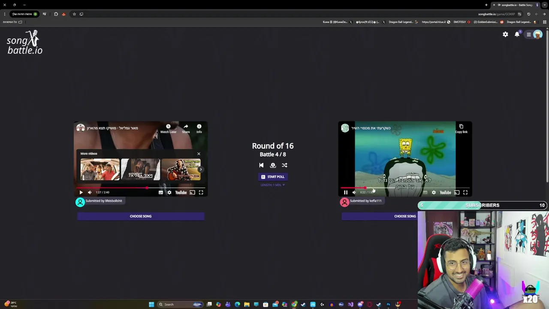Screen dimensions: 549x309
Task: Go to previous battle
Action: [x=261, y=165]
